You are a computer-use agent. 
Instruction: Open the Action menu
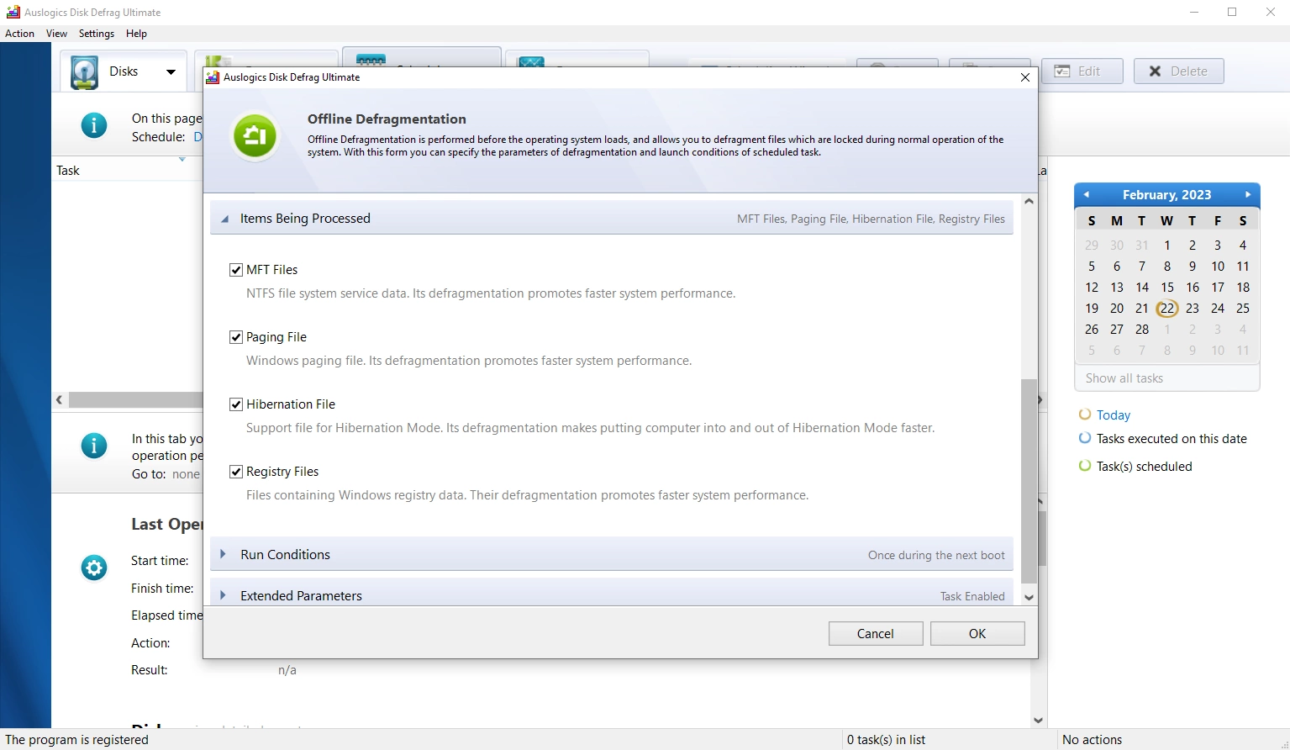tap(19, 34)
